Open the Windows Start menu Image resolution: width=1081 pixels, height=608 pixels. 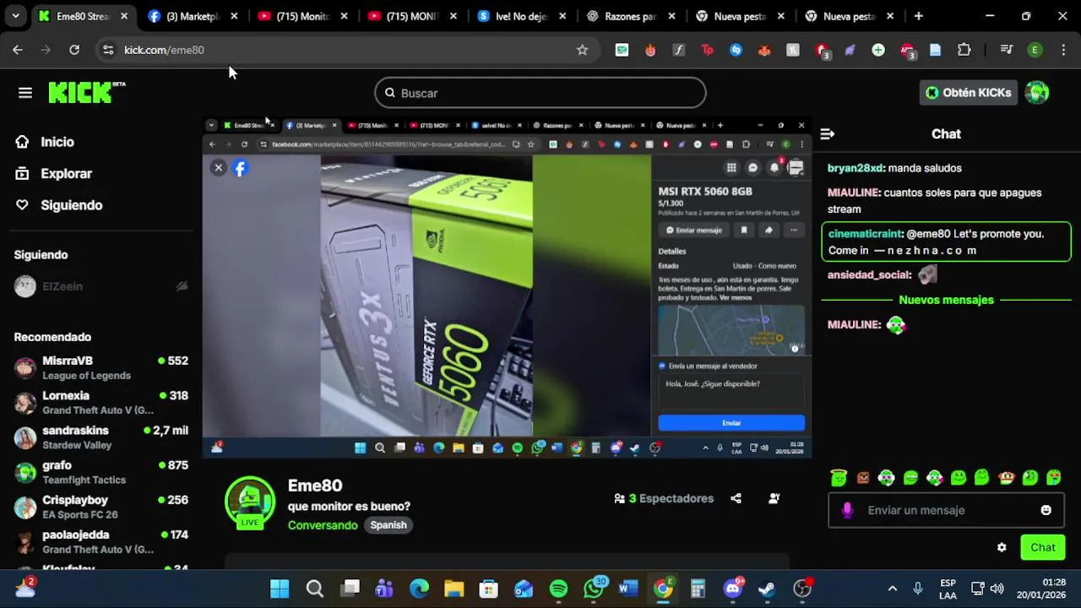[x=280, y=588]
